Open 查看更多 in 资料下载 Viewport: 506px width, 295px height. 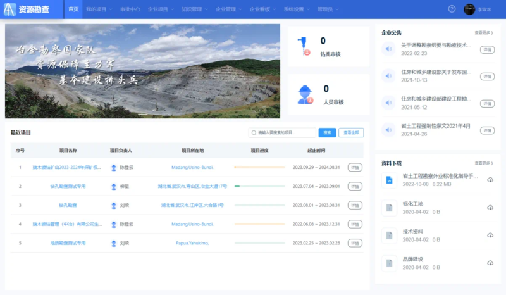coord(484,163)
